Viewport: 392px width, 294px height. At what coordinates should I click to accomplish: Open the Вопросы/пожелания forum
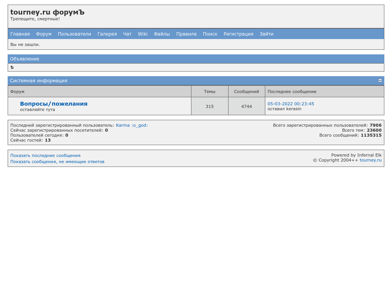point(54,104)
